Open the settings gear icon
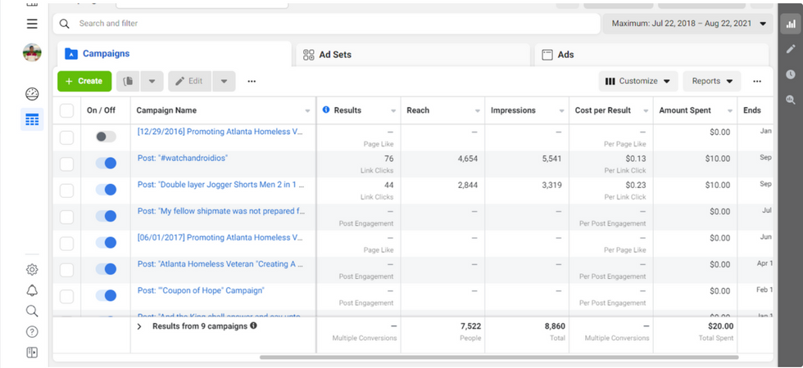Screen dimensions: 803x368 (x=32, y=269)
